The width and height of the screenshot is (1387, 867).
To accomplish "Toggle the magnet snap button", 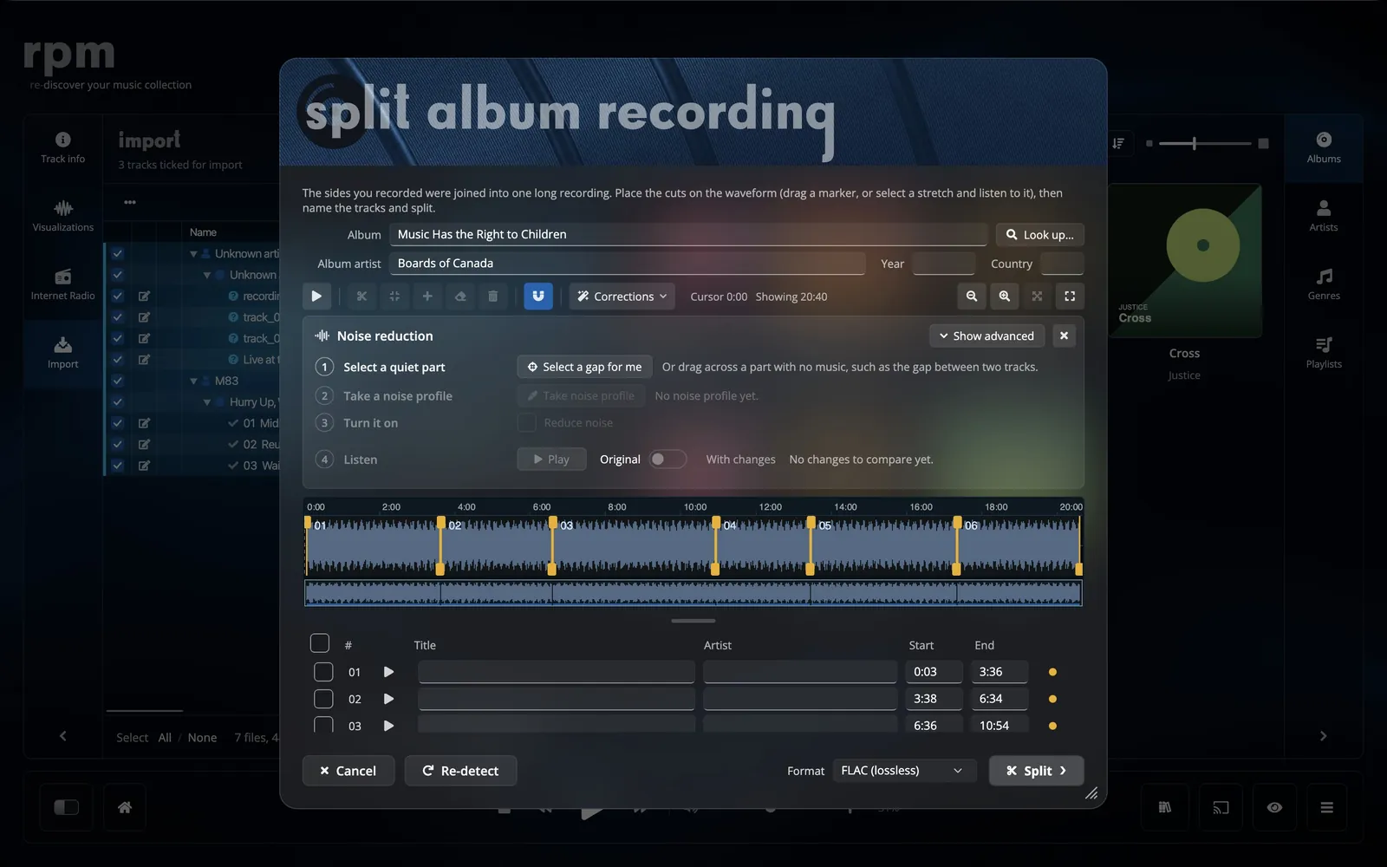I will 538,296.
